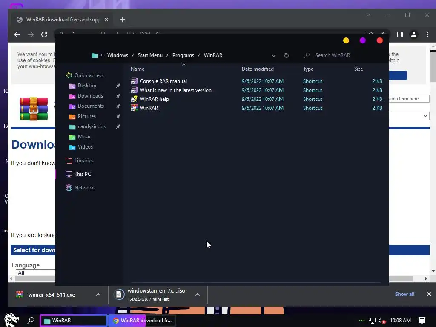Click the windowstan iso download item
The width and height of the screenshot is (436, 327).
tap(152, 295)
